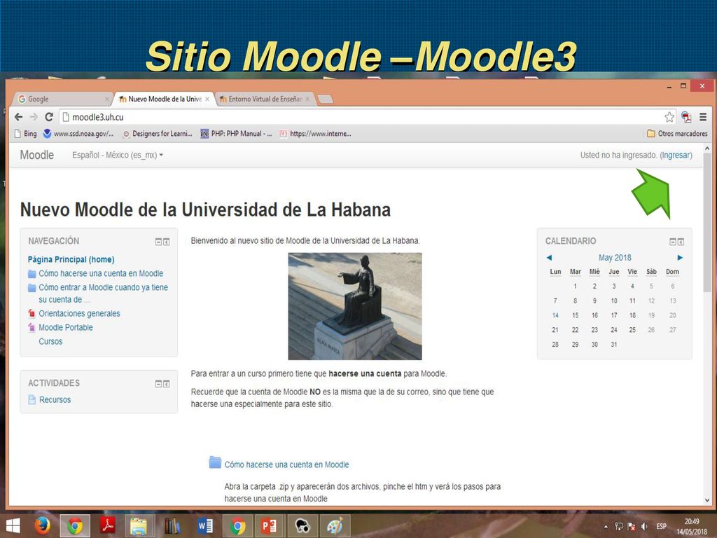Click the Ingresar login link
Screen dimensions: 717x538
pyautogui.click(x=676, y=155)
